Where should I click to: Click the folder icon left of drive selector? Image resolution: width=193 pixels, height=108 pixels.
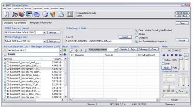click(5, 50)
